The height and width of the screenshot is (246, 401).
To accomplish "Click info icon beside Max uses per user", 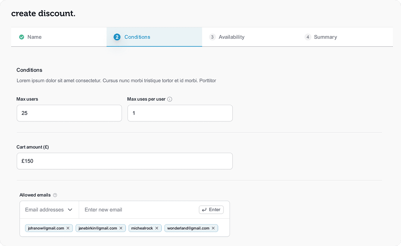I will (x=170, y=99).
